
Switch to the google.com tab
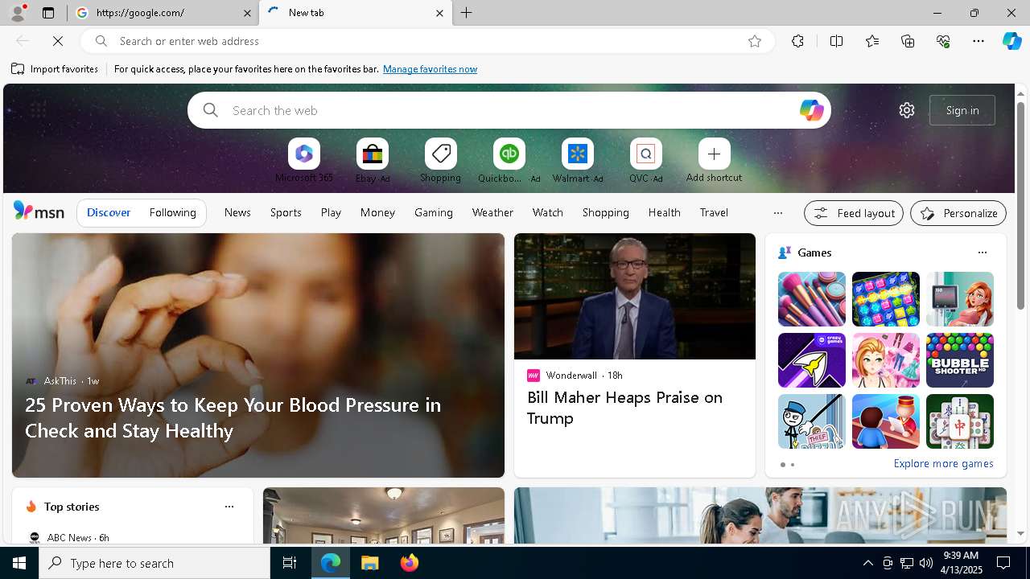164,13
